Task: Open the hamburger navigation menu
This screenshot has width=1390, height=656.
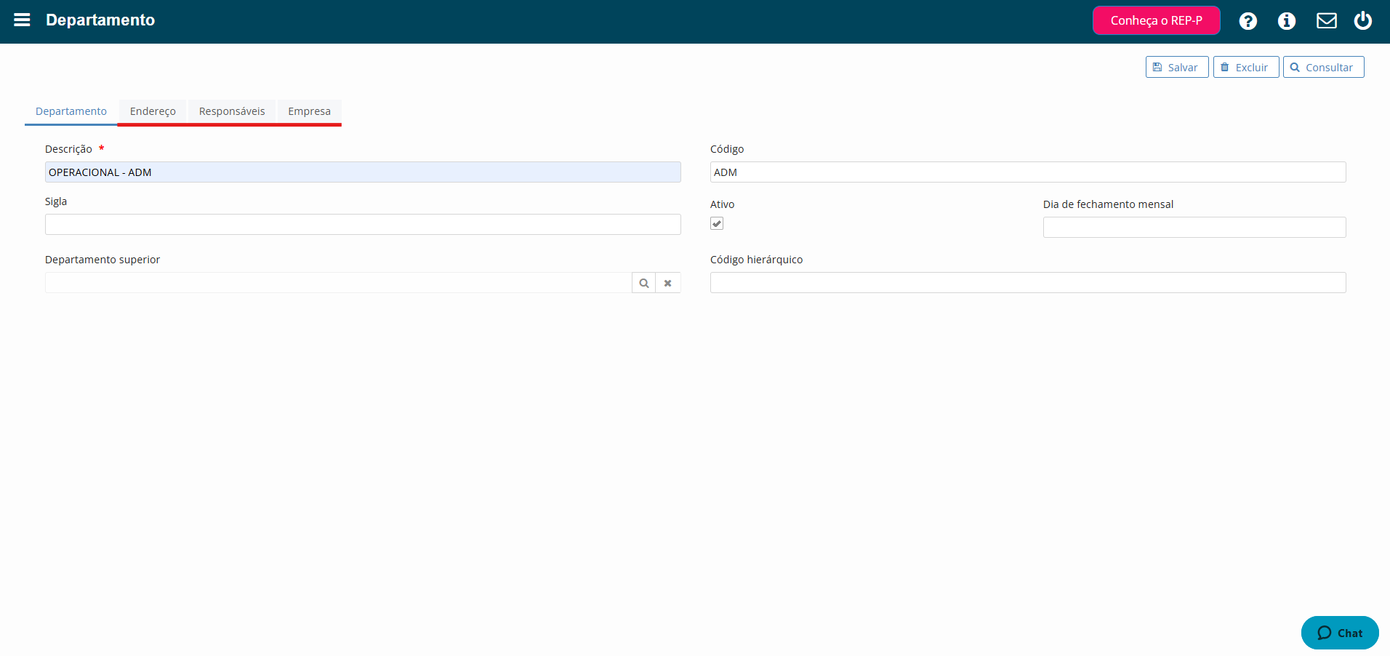Action: [x=22, y=20]
